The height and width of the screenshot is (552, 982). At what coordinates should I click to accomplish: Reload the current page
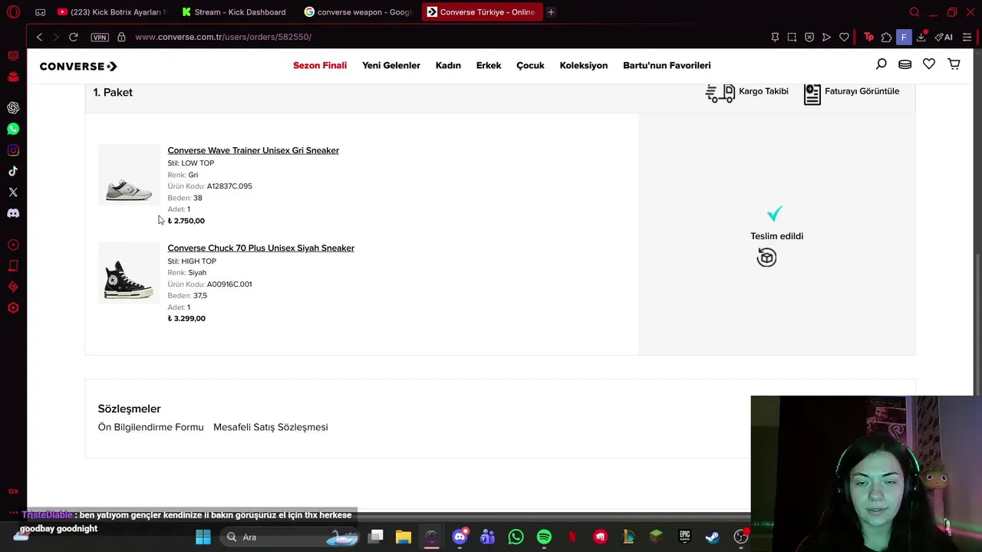coord(74,37)
